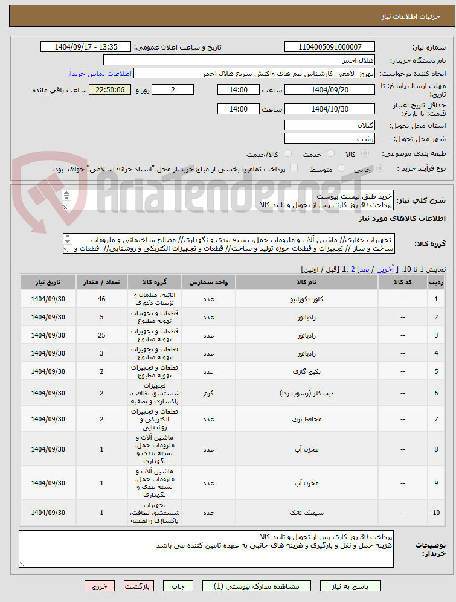The width and height of the screenshot is (456, 602).
Task: Jump to آخرین last page link
Action: click(385, 269)
